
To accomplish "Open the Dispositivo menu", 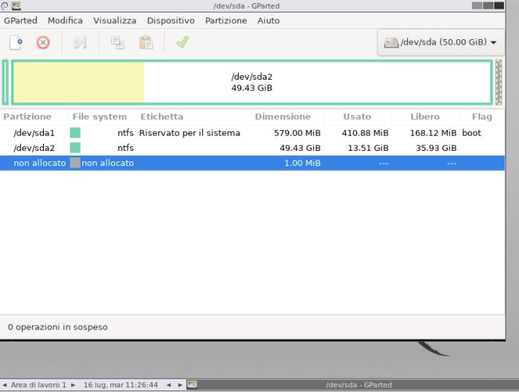I will (x=170, y=21).
